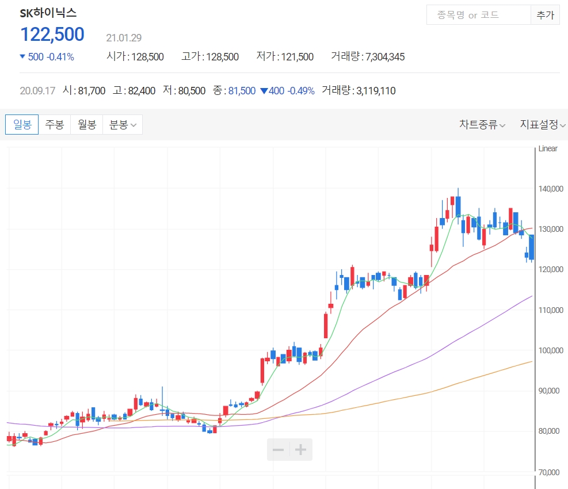Image resolution: width=568 pixels, height=489 pixels.
Task: Click the Linear scale label
Action: coord(548,148)
